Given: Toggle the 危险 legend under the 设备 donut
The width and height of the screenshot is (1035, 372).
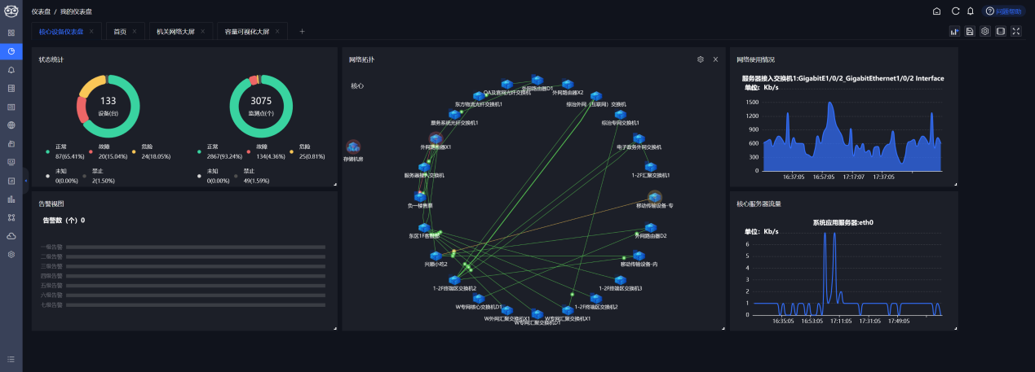Looking at the screenshot, I should point(146,147).
